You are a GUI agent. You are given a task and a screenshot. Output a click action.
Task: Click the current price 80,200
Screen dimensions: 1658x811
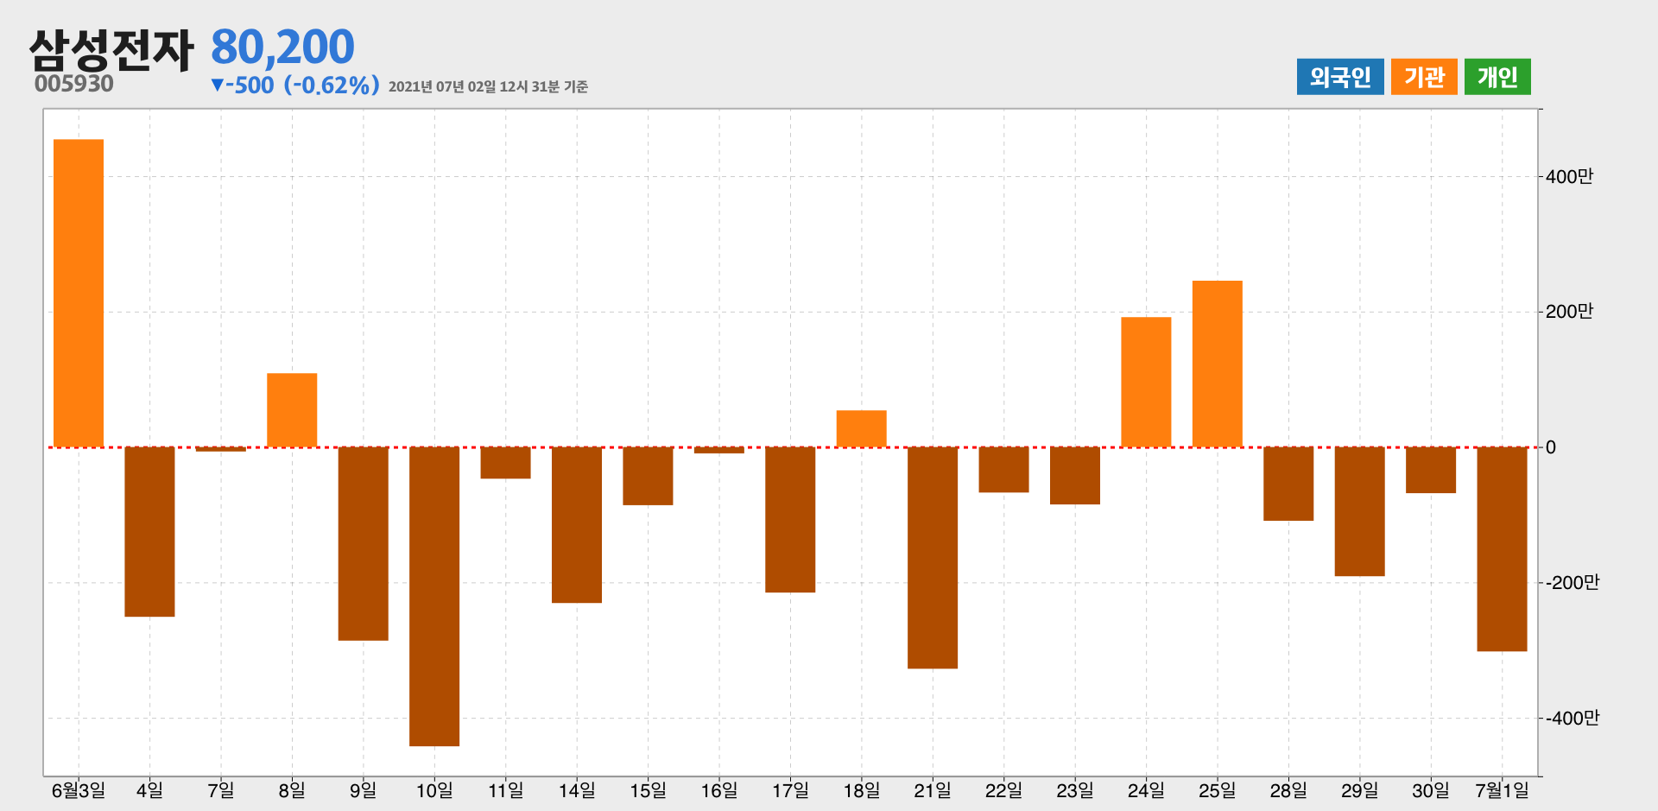click(x=282, y=47)
